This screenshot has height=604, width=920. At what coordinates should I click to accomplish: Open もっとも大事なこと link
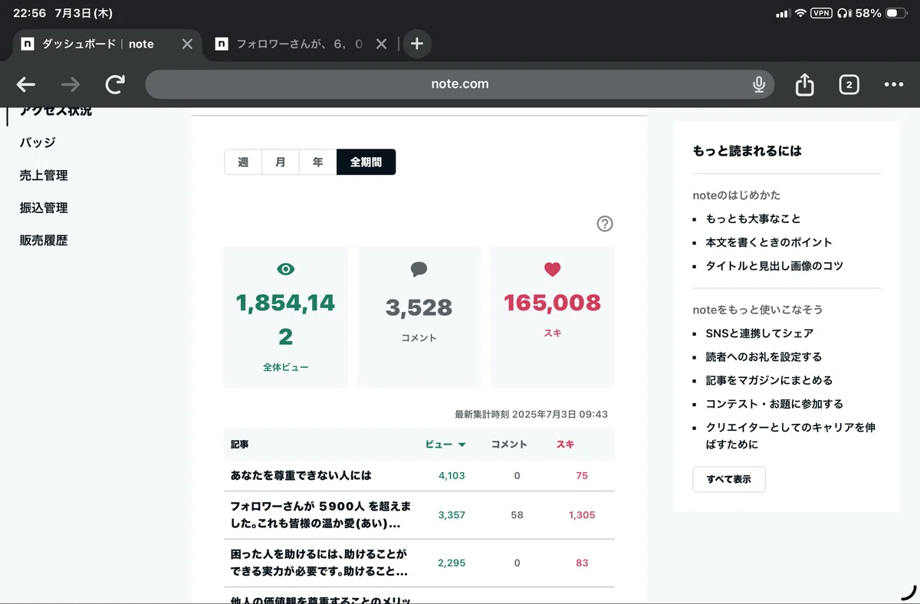click(x=753, y=219)
